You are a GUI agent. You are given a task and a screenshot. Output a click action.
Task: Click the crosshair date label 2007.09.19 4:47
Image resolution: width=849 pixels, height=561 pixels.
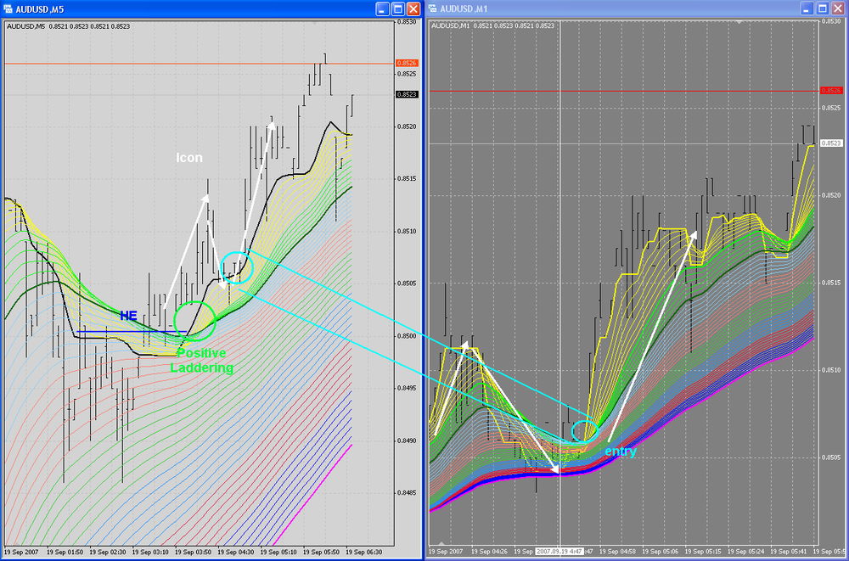click(x=559, y=552)
